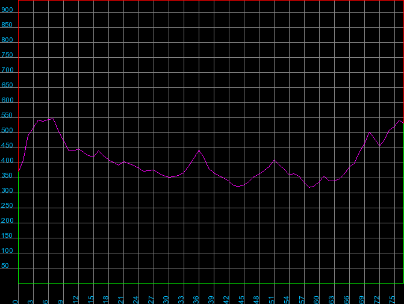The width and height of the screenshot is (404, 304).
Task: Click the 54 x-axis label
Action: [286, 300]
